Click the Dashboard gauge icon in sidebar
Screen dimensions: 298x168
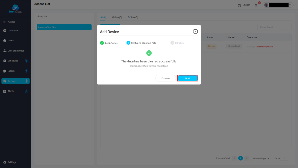pos(5,30)
